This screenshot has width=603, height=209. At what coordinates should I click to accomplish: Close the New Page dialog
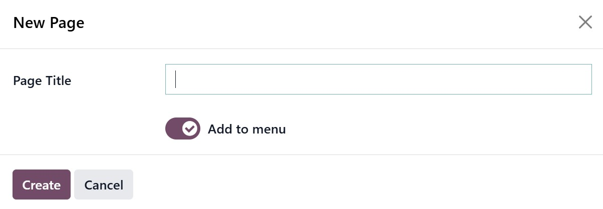[585, 22]
